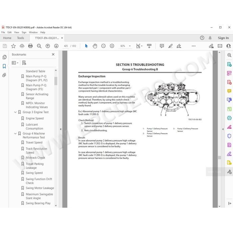Jump to the Mistrack Check bookmark
The image size is (233, 233).
pyautogui.click(x=35, y=158)
